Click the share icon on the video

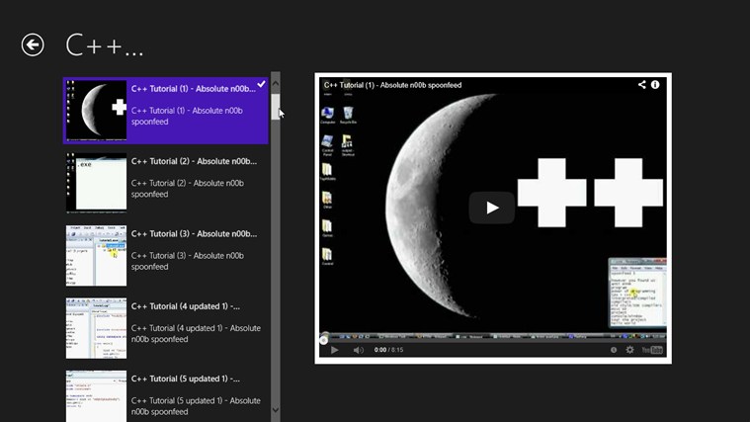click(x=642, y=85)
